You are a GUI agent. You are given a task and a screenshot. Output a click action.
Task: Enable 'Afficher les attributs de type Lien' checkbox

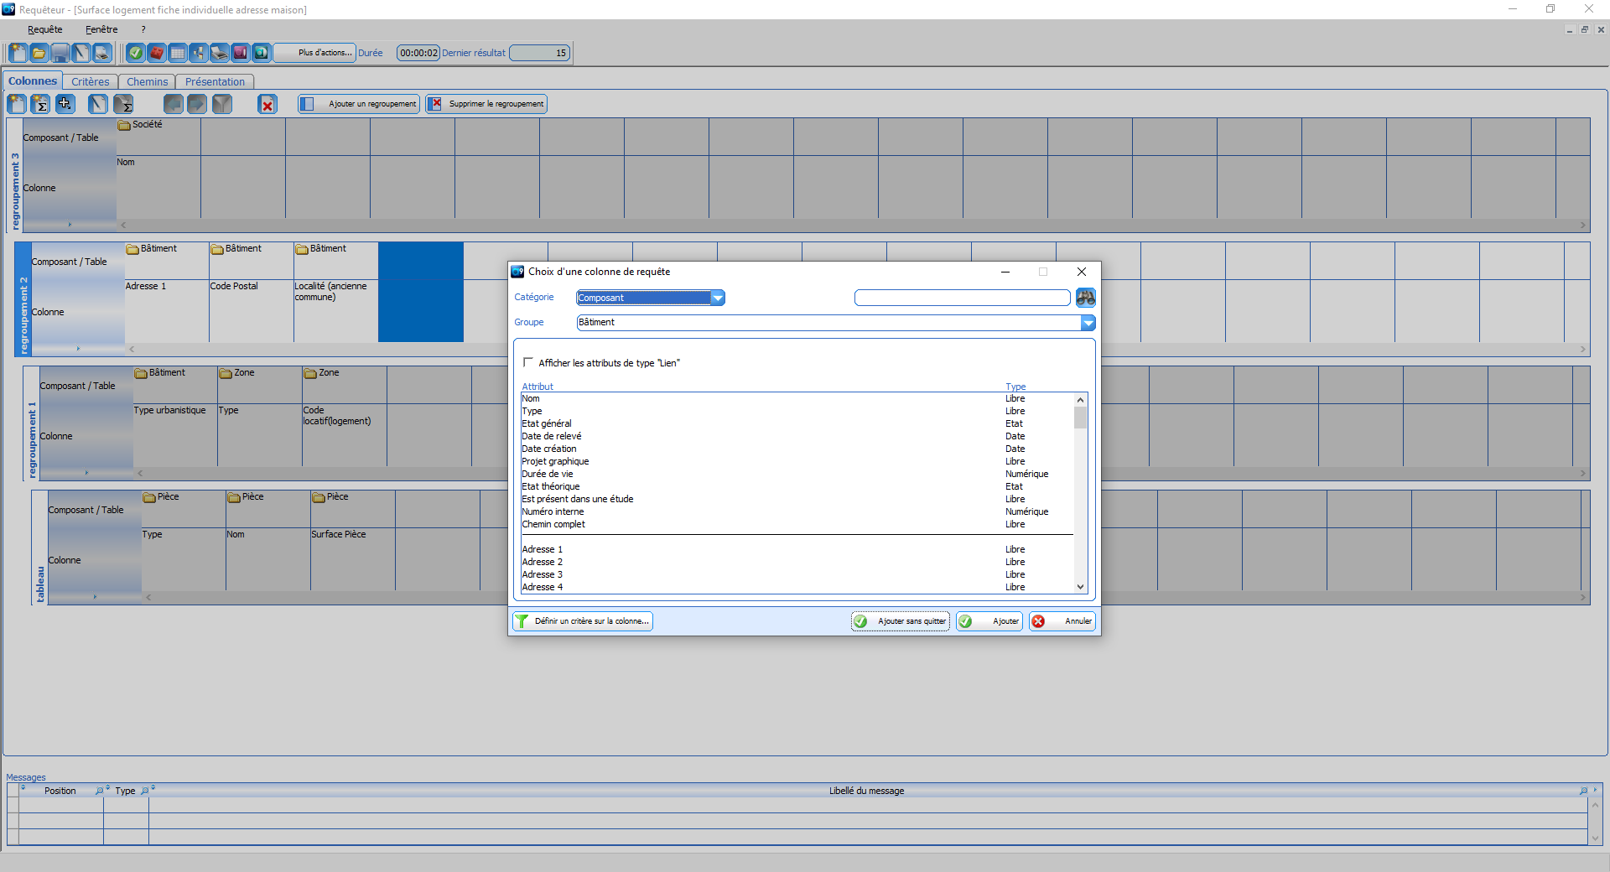click(x=528, y=362)
